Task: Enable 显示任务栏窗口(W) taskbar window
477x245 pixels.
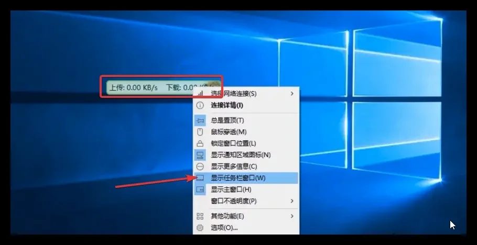Action: tap(246, 178)
